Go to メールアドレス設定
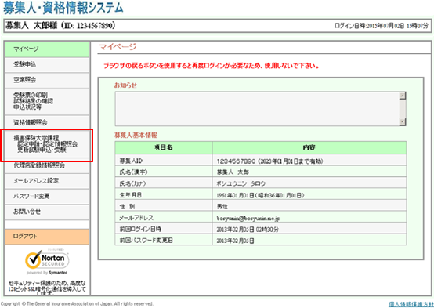 point(47,181)
